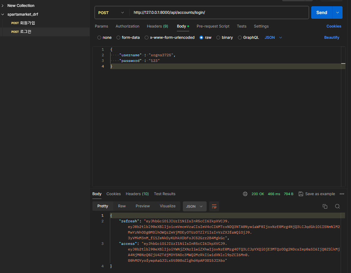Collapse the spartamarket_drf collection
The height and width of the screenshot is (273, 351).
[x=3, y=14]
